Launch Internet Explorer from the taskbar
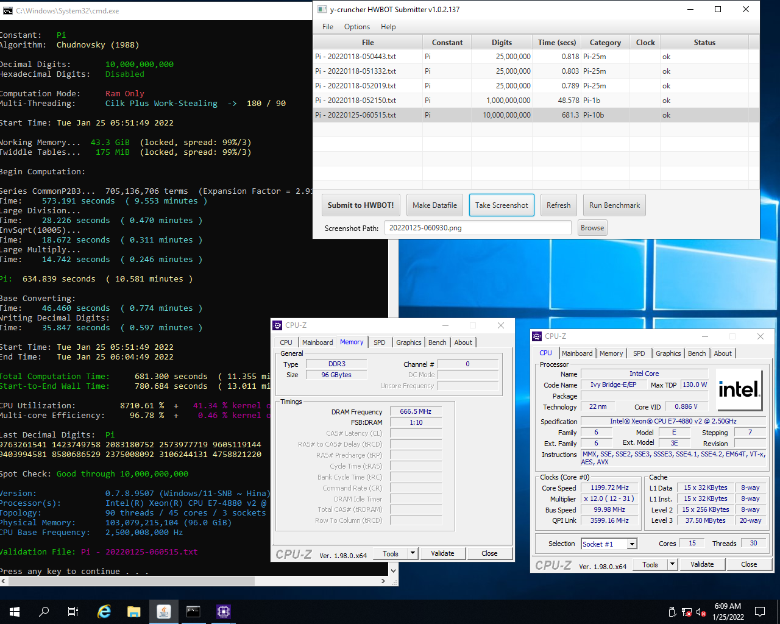The image size is (780, 624). coord(104,612)
